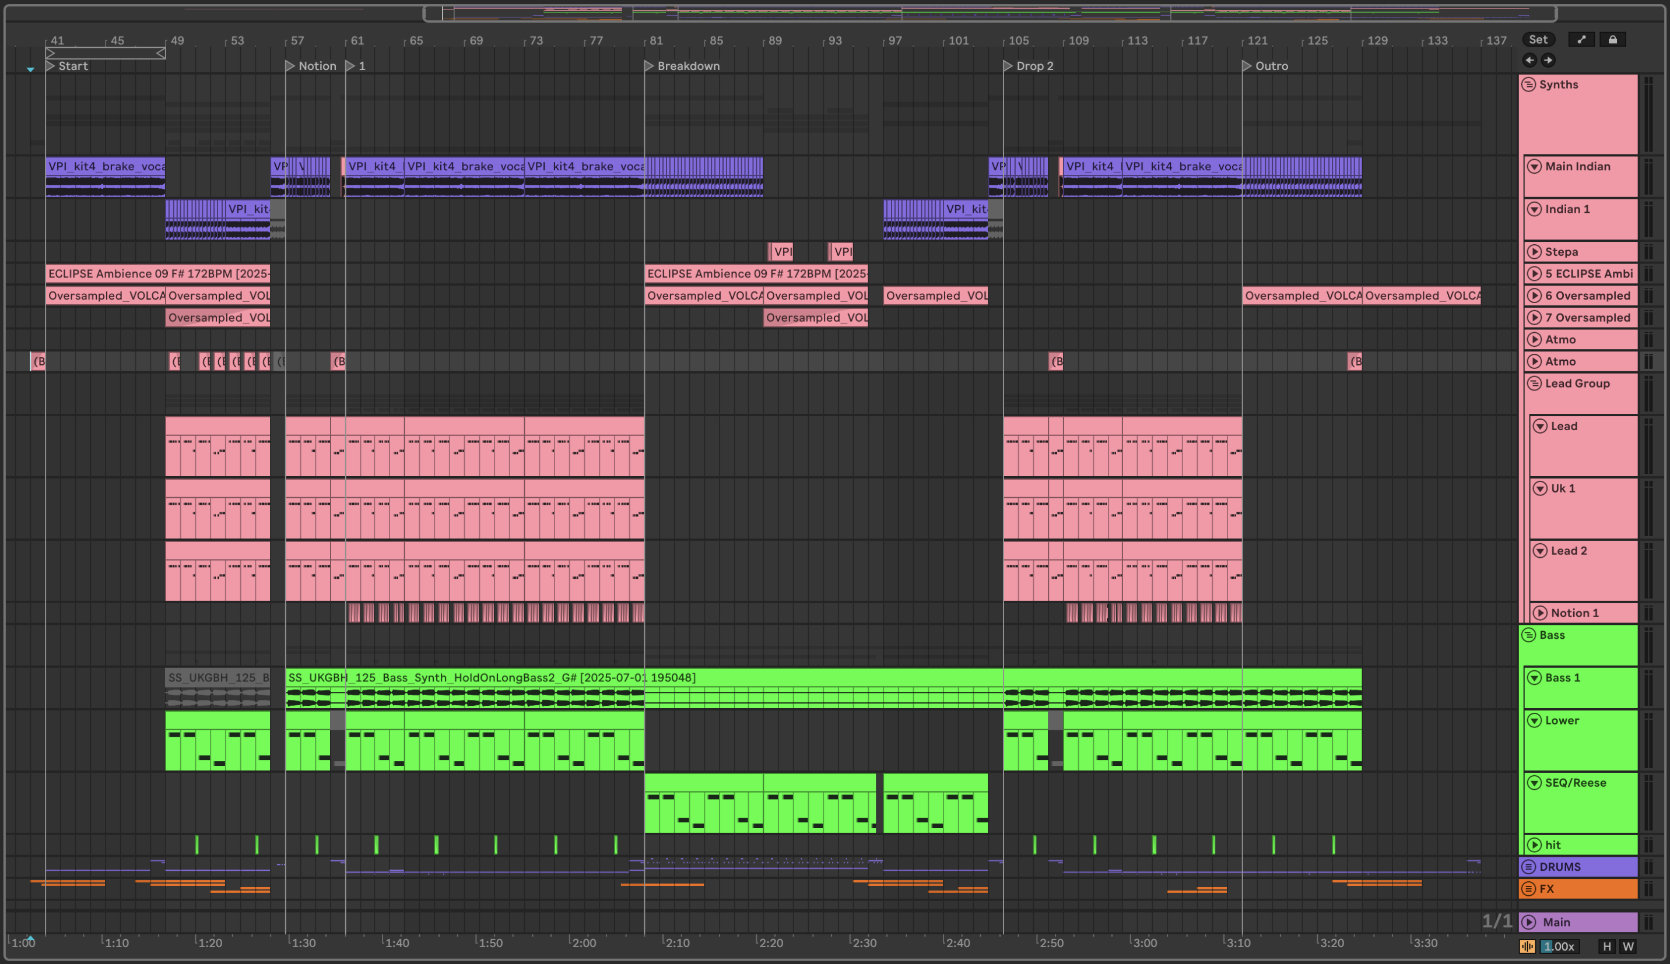This screenshot has height=964, width=1670.
Task: Click the Synths track level meter
Action: point(1648,115)
